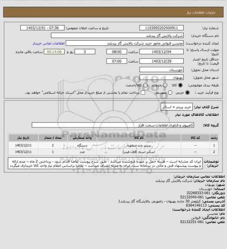This screenshot has height=249, width=227.
Task: Click the announcement date field 1403/12/01 - 07:36
Action: click(x=42, y=28)
